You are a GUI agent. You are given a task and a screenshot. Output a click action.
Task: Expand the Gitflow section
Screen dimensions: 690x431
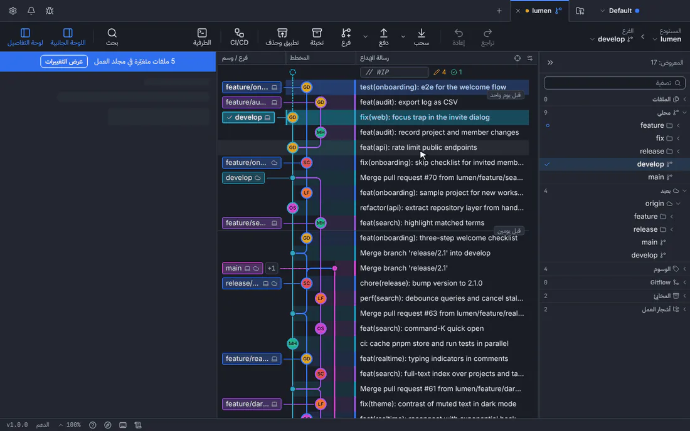(x=614, y=283)
